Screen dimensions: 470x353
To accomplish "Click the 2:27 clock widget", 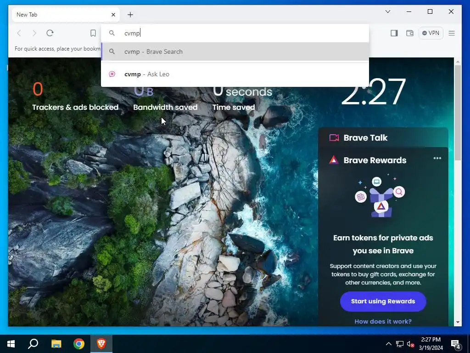I will 374,91.
